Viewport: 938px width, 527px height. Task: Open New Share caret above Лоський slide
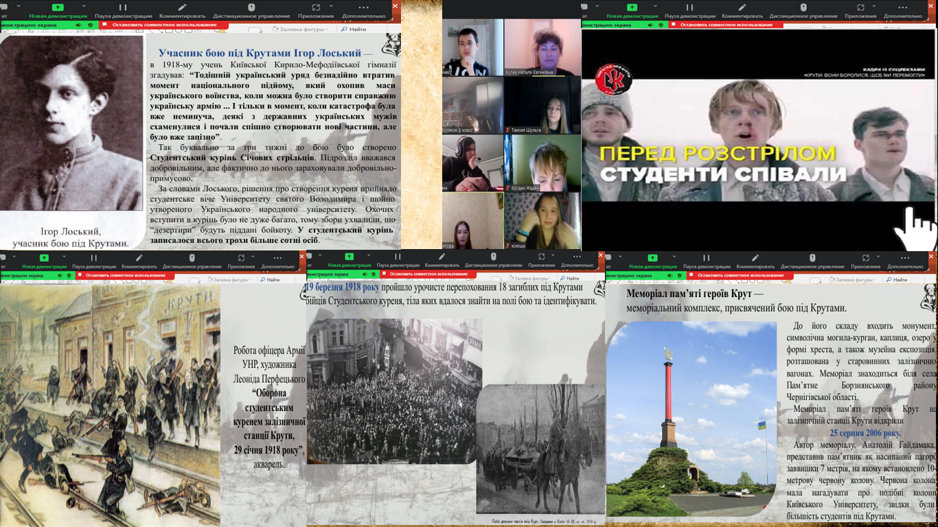pyautogui.click(x=84, y=5)
